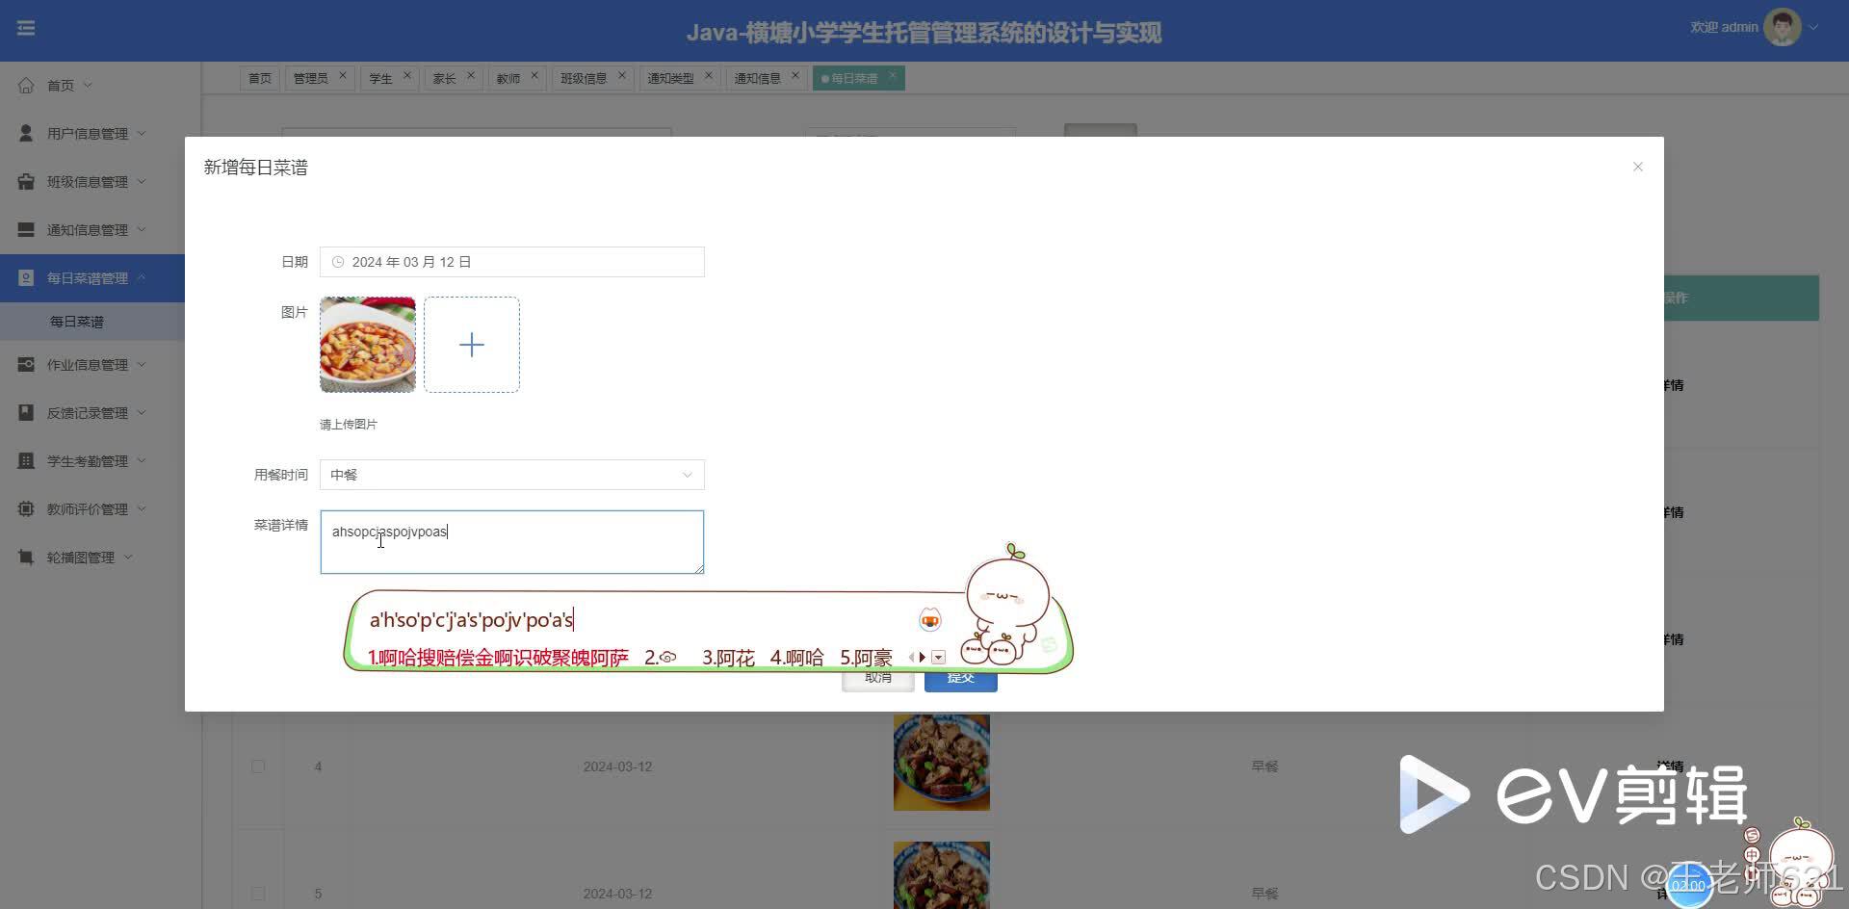
Task: Click the 通知信息管理 sidebar icon
Action: click(26, 229)
